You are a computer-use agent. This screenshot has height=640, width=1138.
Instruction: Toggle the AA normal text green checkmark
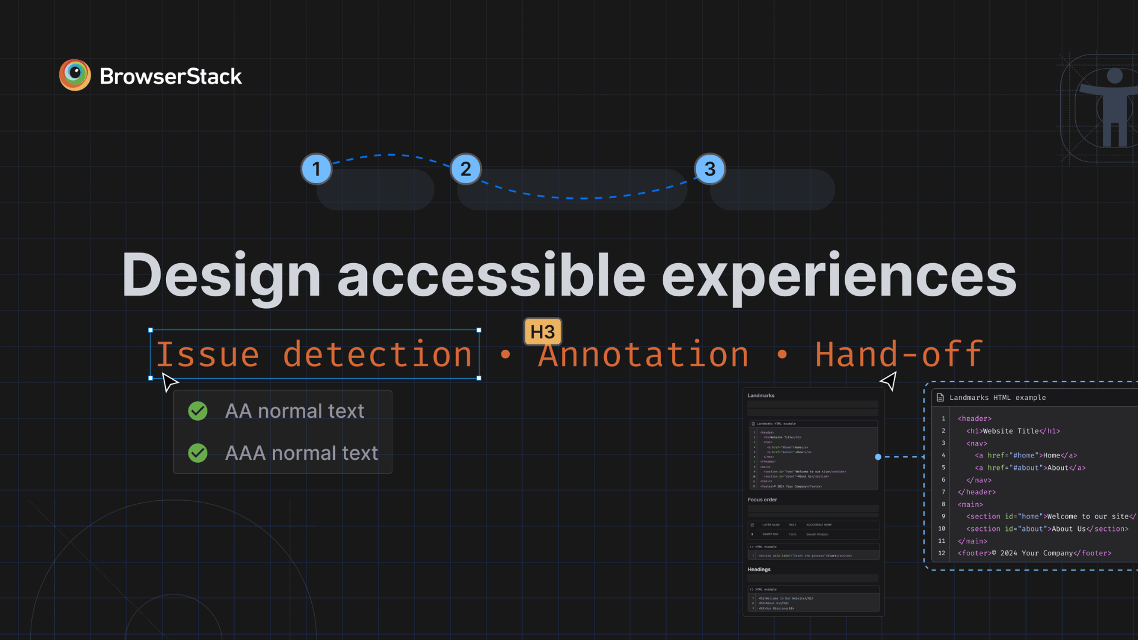click(198, 411)
